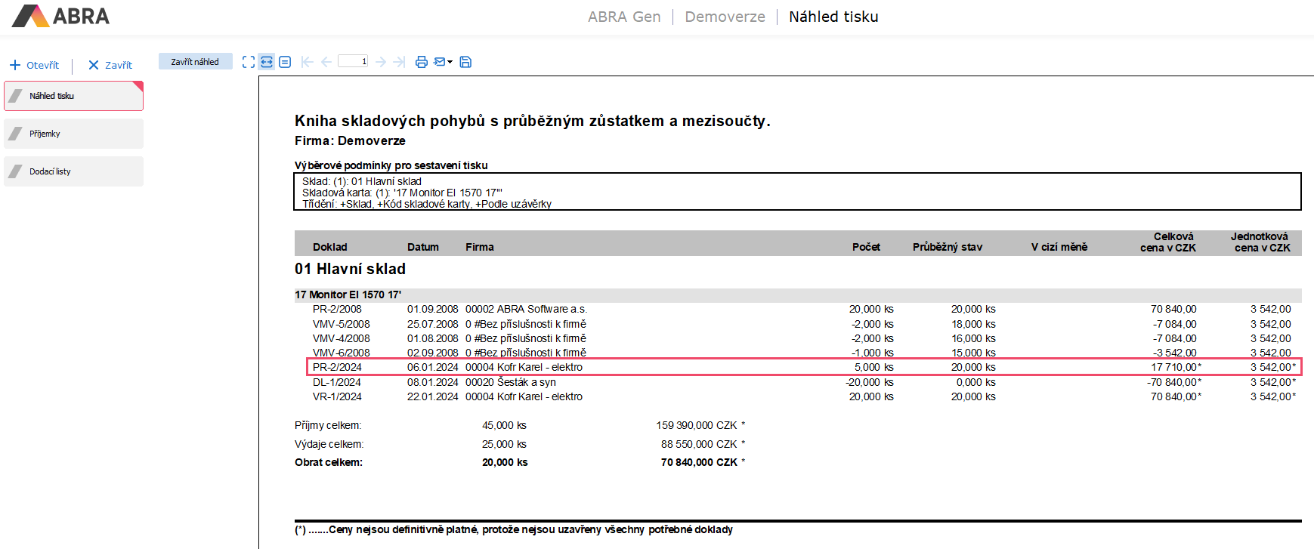Click the page number input field
The width and height of the screenshot is (1314, 549).
click(x=353, y=61)
